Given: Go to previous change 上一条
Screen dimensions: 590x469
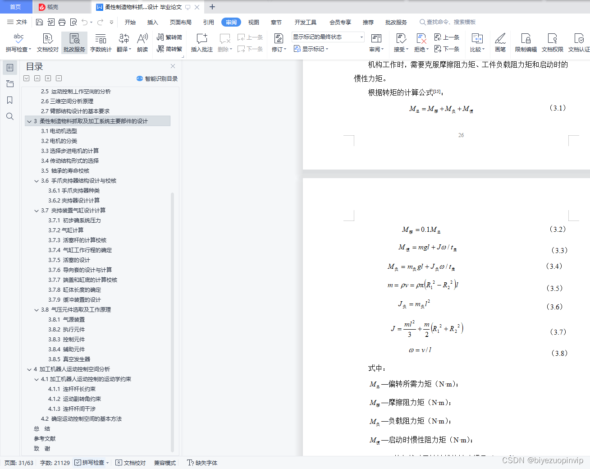Looking at the screenshot, I should pos(447,37).
